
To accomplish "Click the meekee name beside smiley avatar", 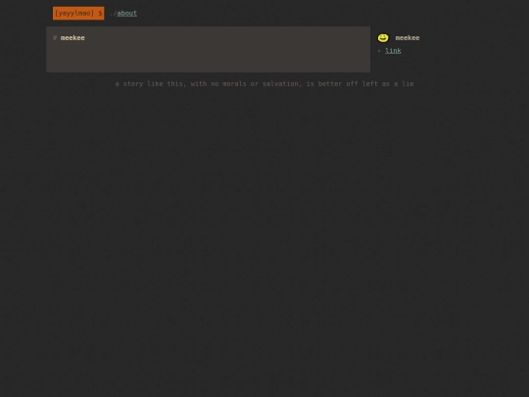I will click(408, 38).
